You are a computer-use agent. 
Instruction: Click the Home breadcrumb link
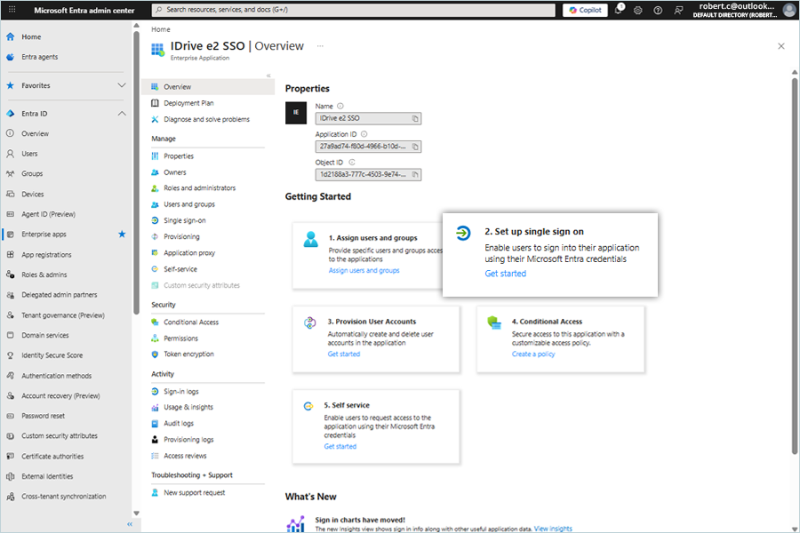pos(161,29)
